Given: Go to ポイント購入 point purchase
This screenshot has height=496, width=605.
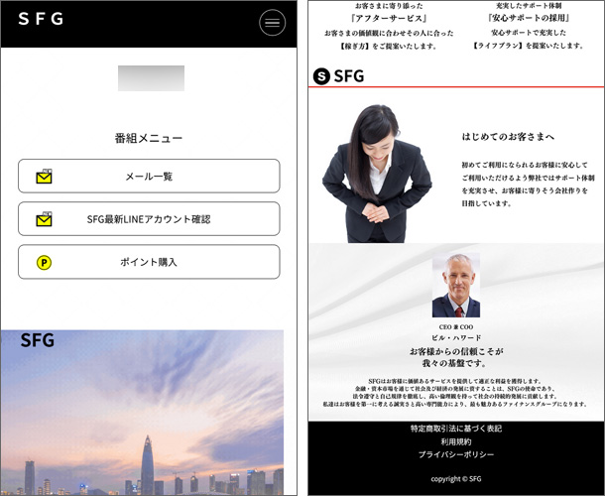Looking at the screenshot, I should coord(149,263).
